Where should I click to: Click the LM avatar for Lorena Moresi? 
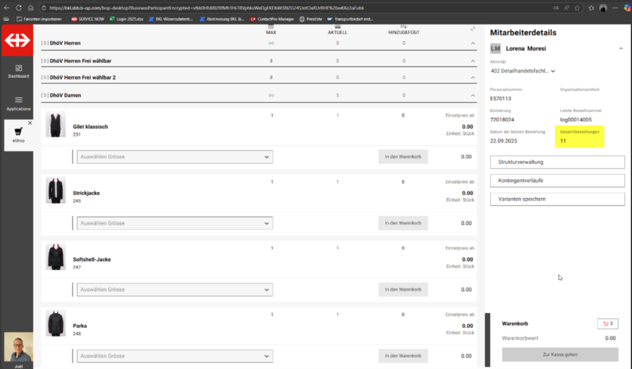pyautogui.click(x=495, y=49)
